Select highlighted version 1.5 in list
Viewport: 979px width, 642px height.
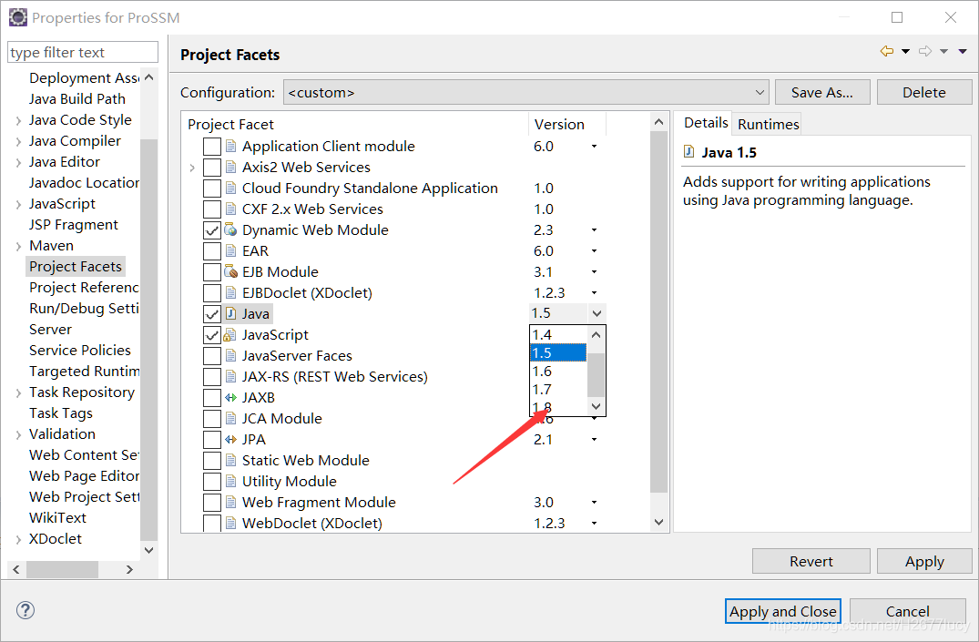coord(558,352)
